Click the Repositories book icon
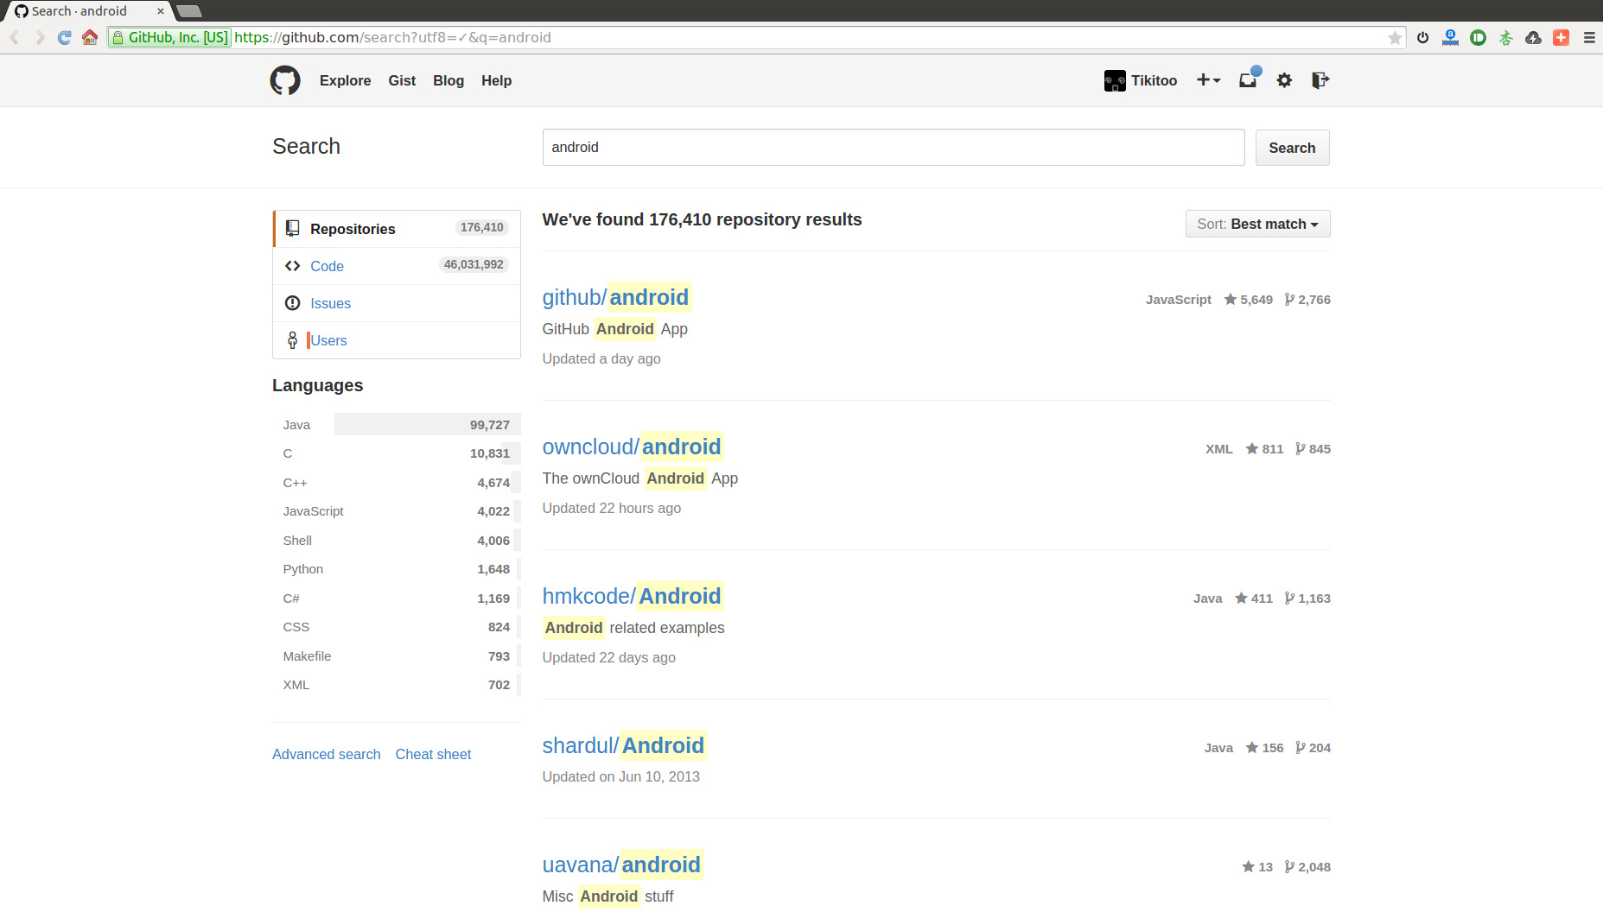 click(x=292, y=228)
